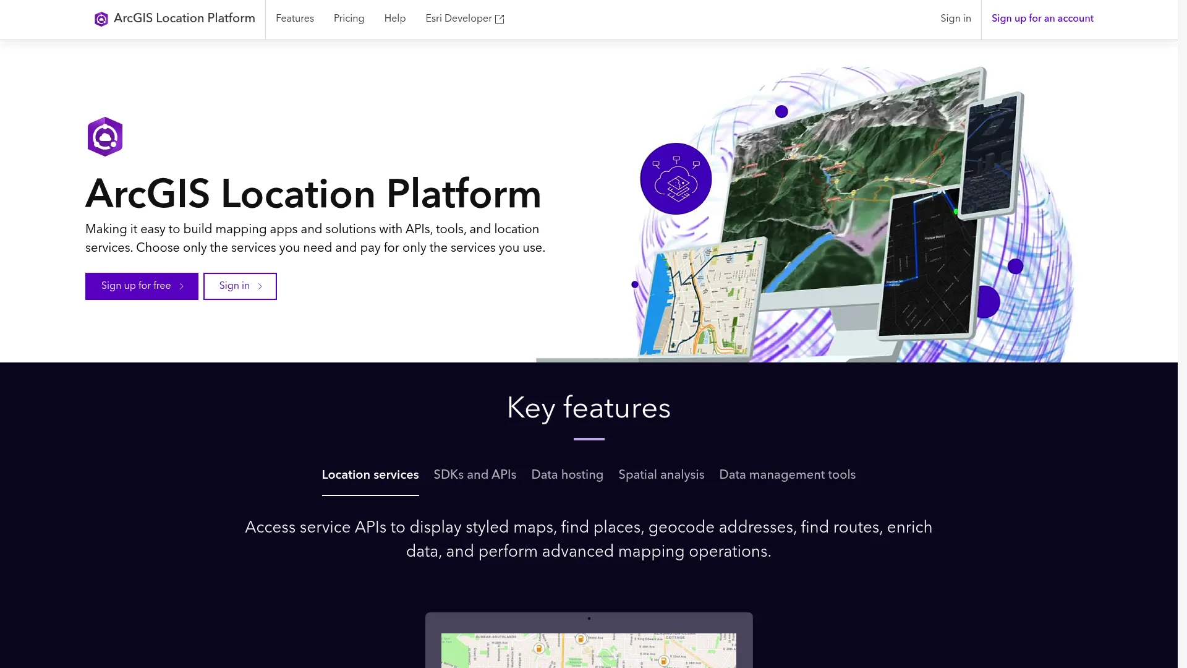The width and height of the screenshot is (1187, 668).
Task: Click the chevron on the hero Sign in button
Action: (x=260, y=286)
